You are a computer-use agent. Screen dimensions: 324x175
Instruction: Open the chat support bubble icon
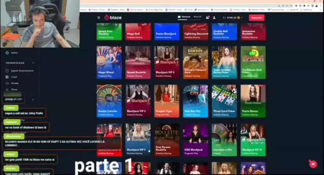click(313, 164)
